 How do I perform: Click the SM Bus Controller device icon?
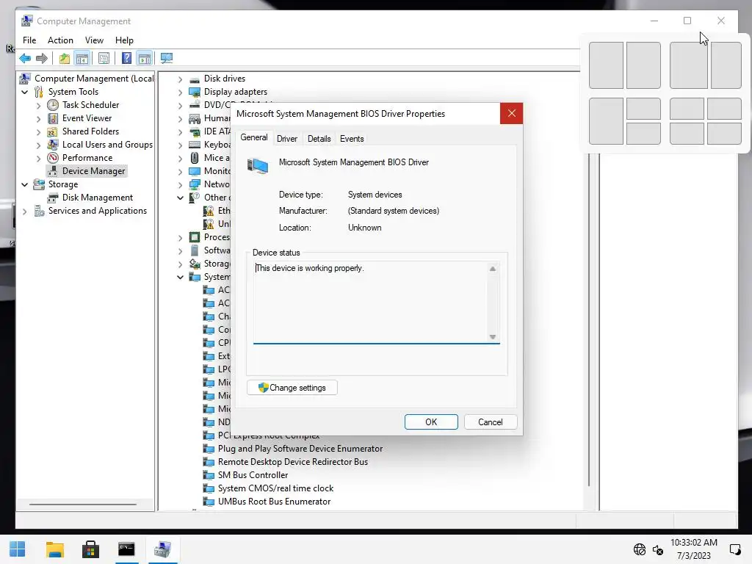[209, 475]
